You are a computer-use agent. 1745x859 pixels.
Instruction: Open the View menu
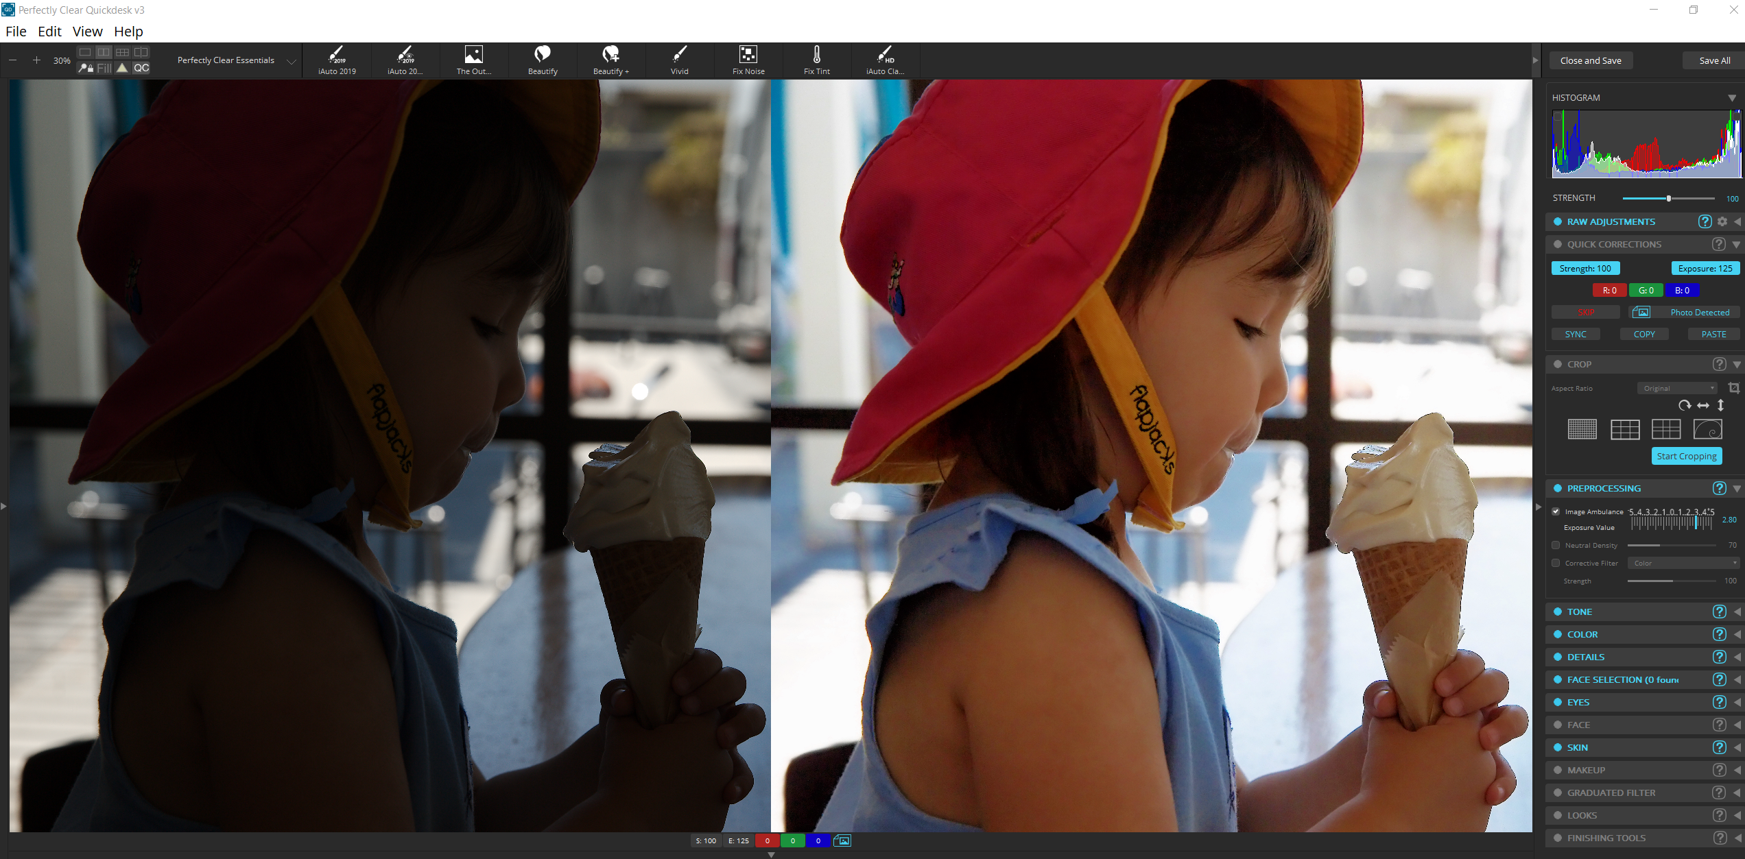(x=87, y=32)
